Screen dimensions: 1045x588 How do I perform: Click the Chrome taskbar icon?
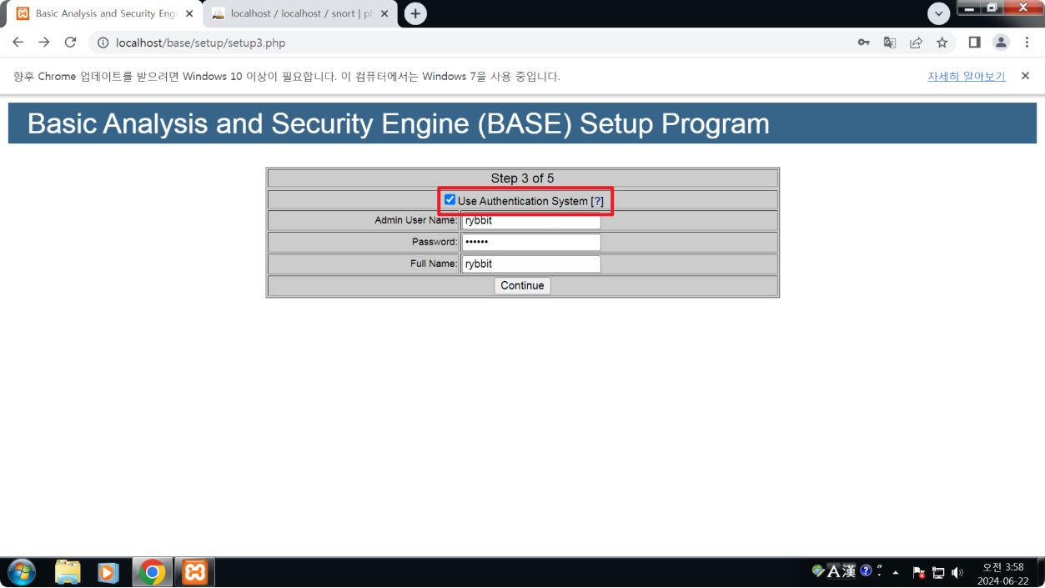[x=152, y=572]
